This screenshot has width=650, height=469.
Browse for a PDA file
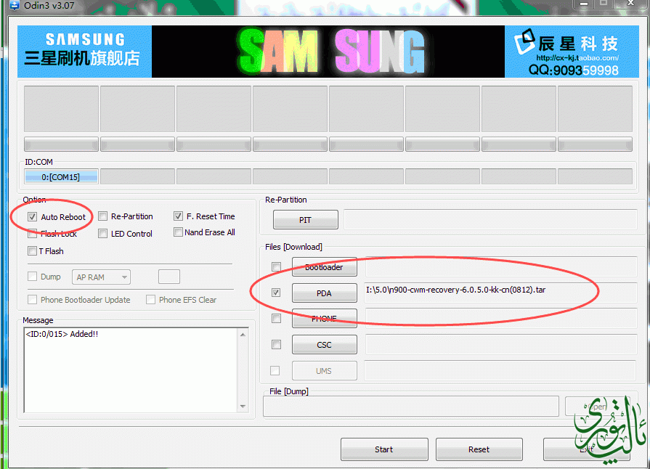324,293
